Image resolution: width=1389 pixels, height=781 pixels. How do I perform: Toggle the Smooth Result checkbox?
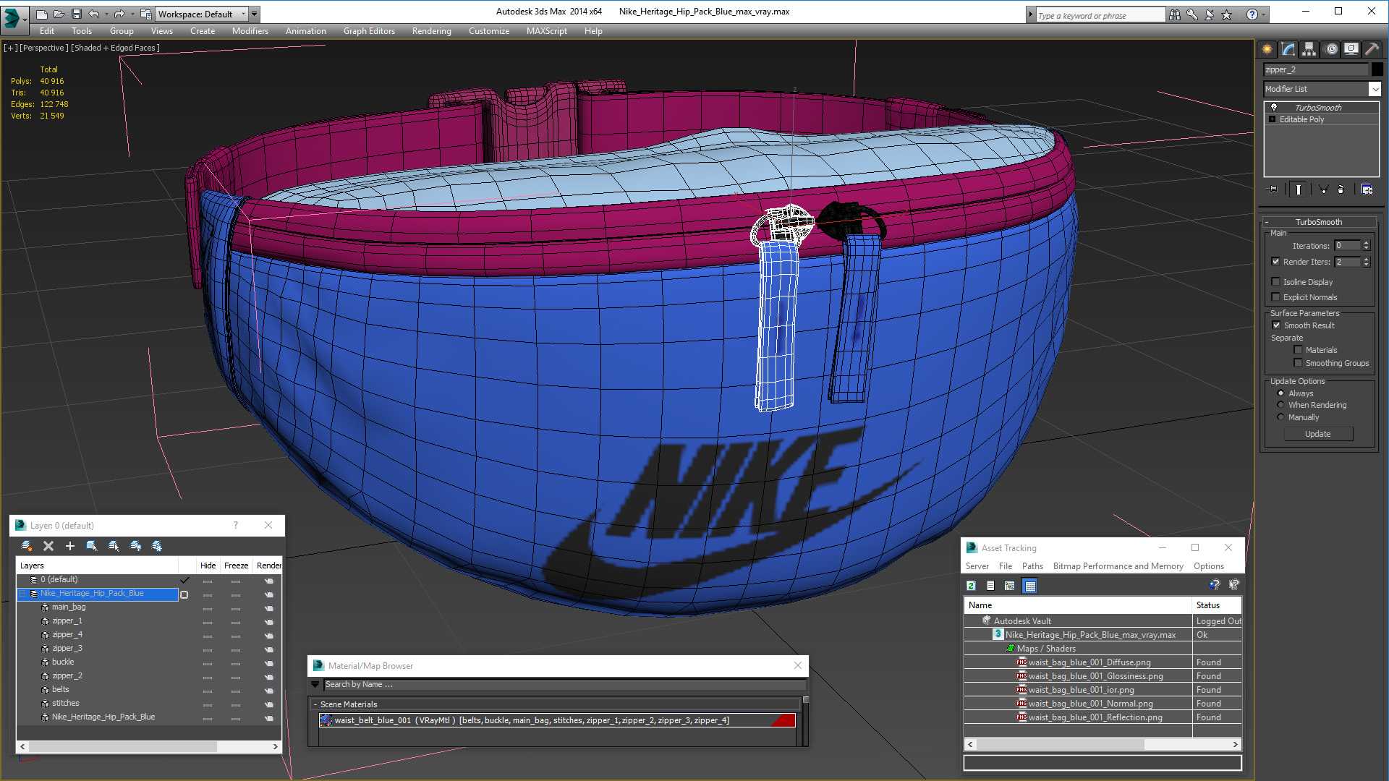pyautogui.click(x=1277, y=325)
